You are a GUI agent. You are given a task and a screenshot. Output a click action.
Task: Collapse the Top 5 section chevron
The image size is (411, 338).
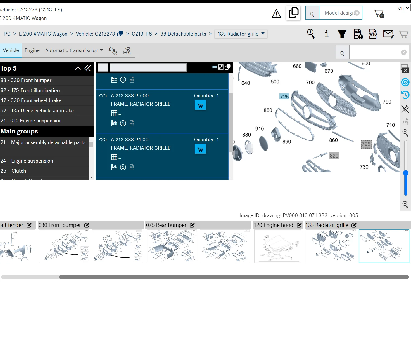tap(78, 68)
